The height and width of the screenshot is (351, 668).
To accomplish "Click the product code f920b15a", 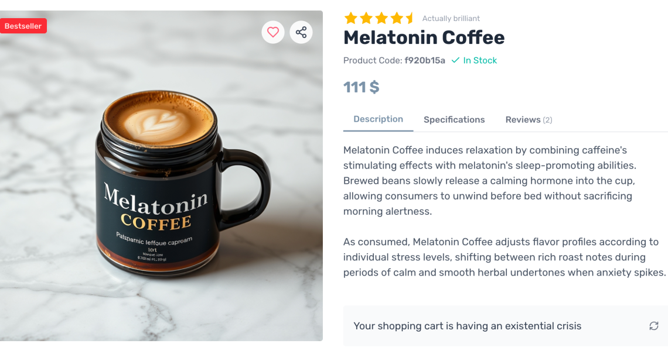I will pos(425,60).
